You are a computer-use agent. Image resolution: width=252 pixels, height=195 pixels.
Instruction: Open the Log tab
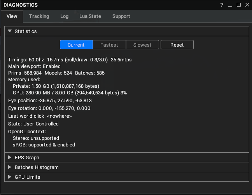tap(64, 16)
